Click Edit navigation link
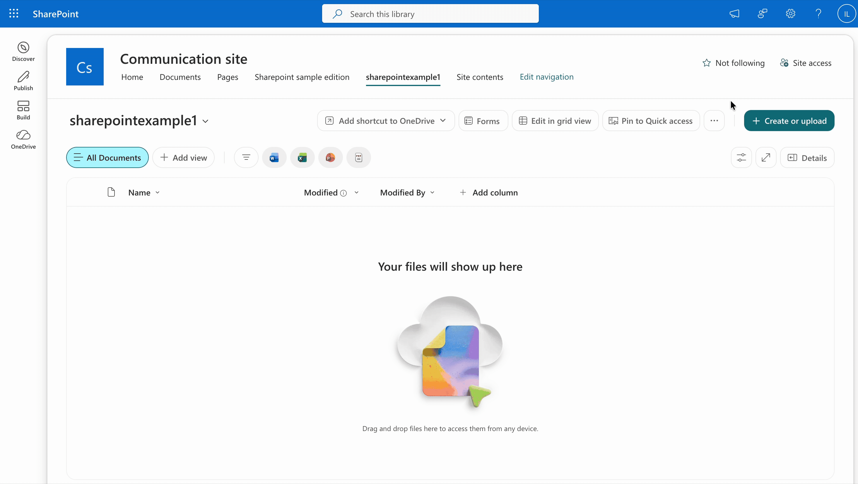 pos(547,77)
